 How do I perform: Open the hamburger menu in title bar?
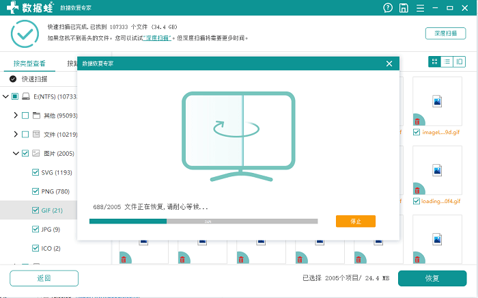(x=421, y=8)
